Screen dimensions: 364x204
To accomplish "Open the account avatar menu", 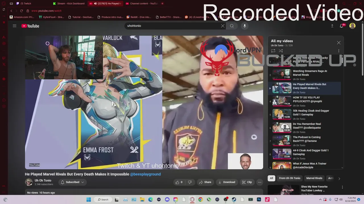I will [x=352, y=26].
